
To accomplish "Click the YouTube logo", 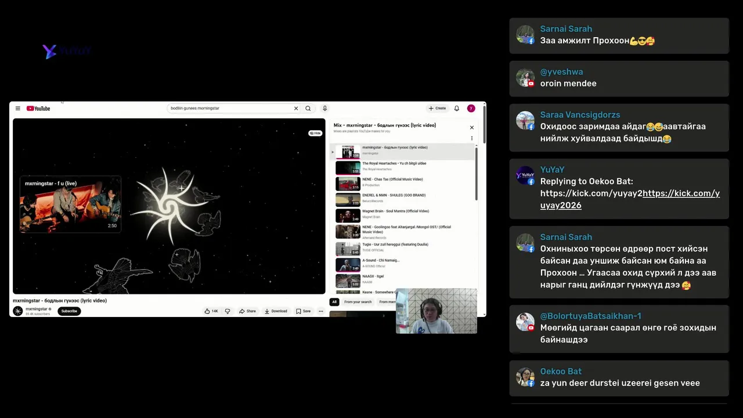I will tap(38, 109).
